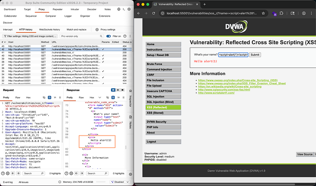Open the Decoder tab
316x186 pixels.
[92, 9]
